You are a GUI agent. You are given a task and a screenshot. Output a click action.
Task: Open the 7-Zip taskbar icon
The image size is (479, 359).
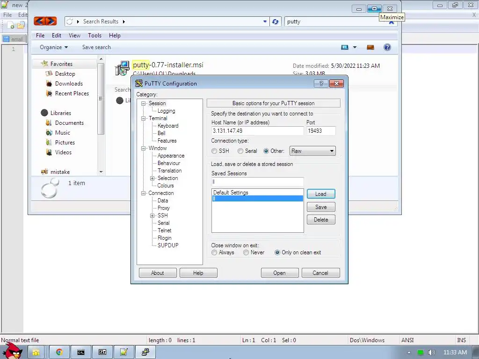(x=102, y=352)
